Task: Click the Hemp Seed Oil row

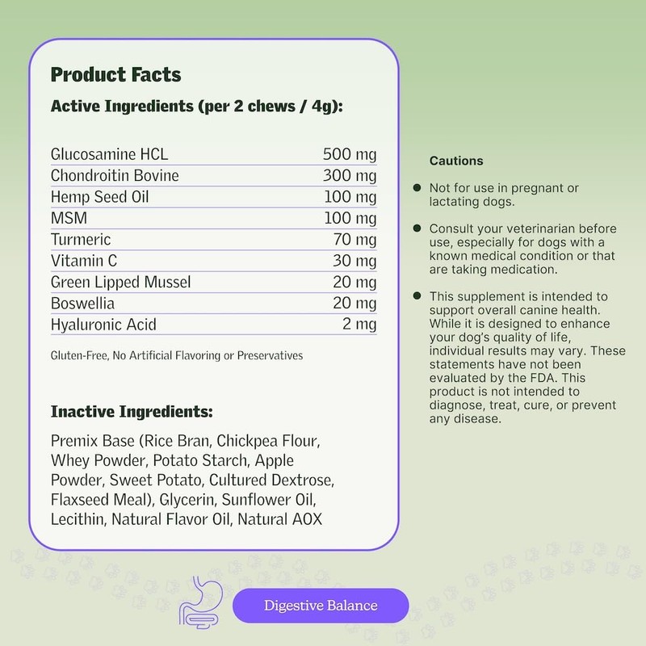Action: (213, 197)
